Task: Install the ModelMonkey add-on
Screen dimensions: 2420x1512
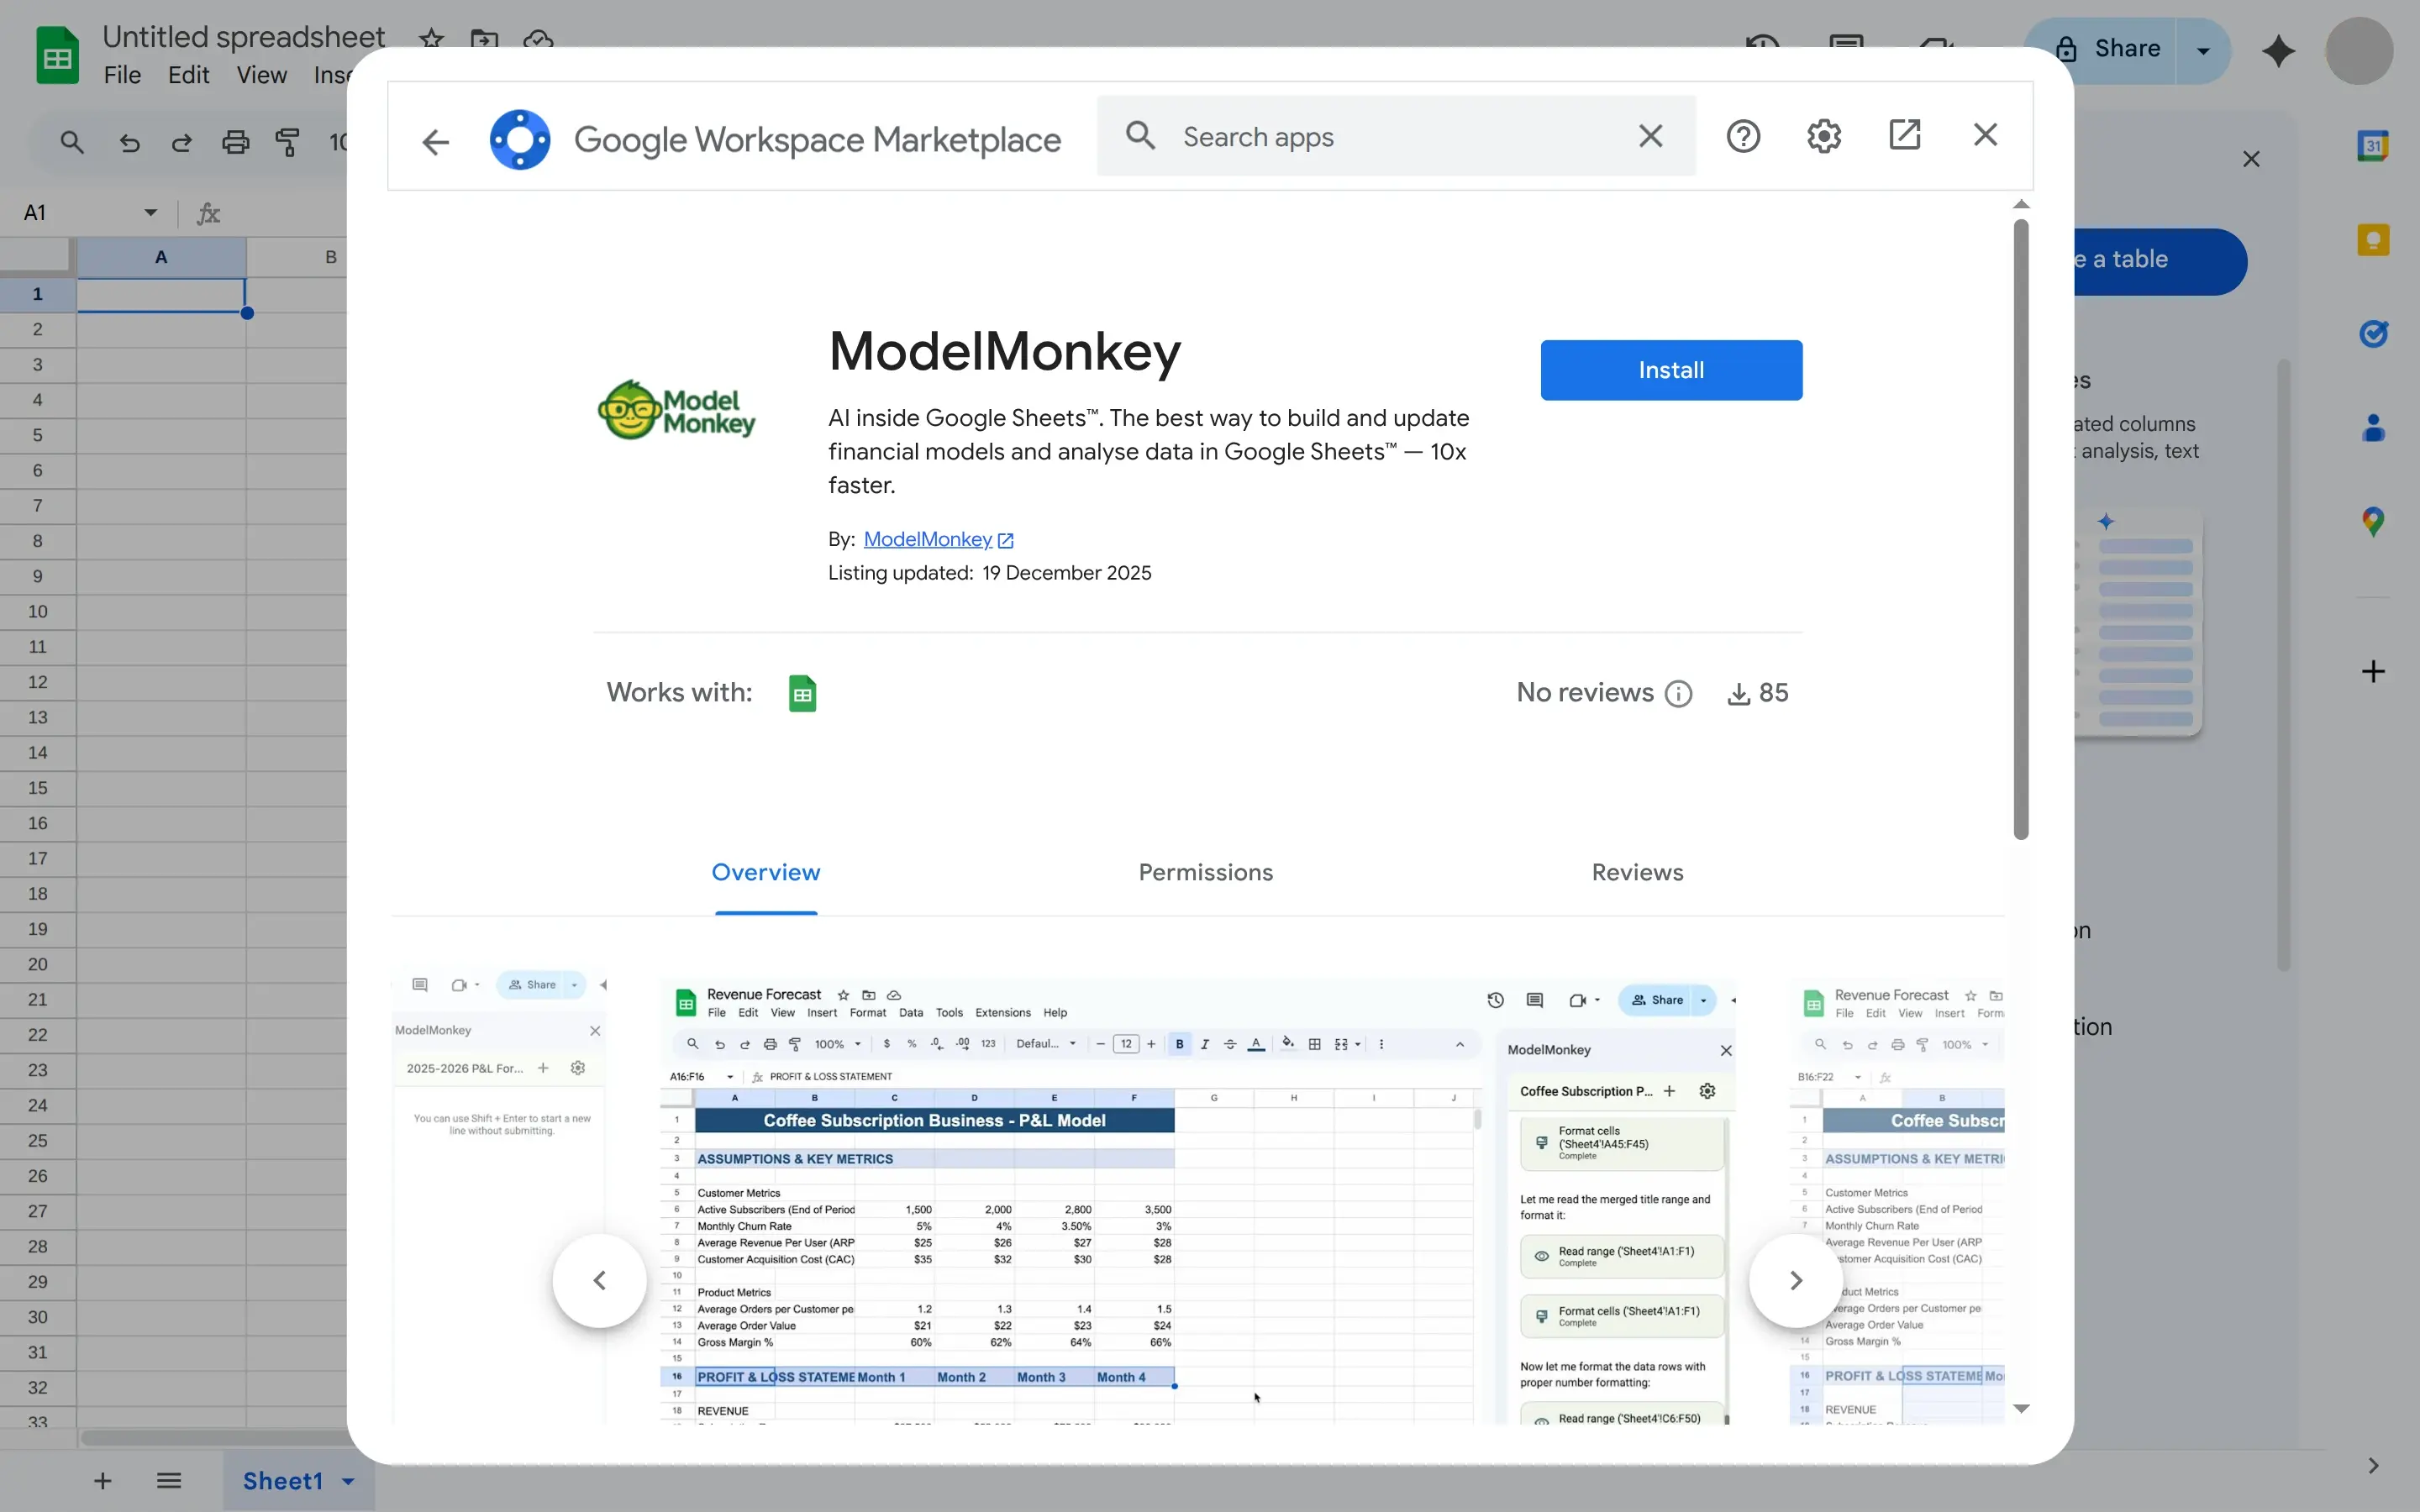Action: point(1670,370)
